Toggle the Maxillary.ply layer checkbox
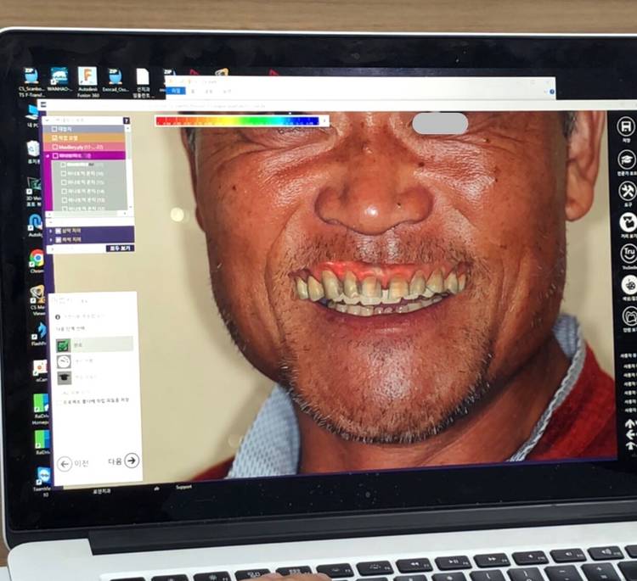The height and width of the screenshot is (581, 637). point(55,147)
